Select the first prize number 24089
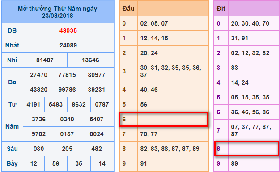The image size is (280, 172). [68, 45]
